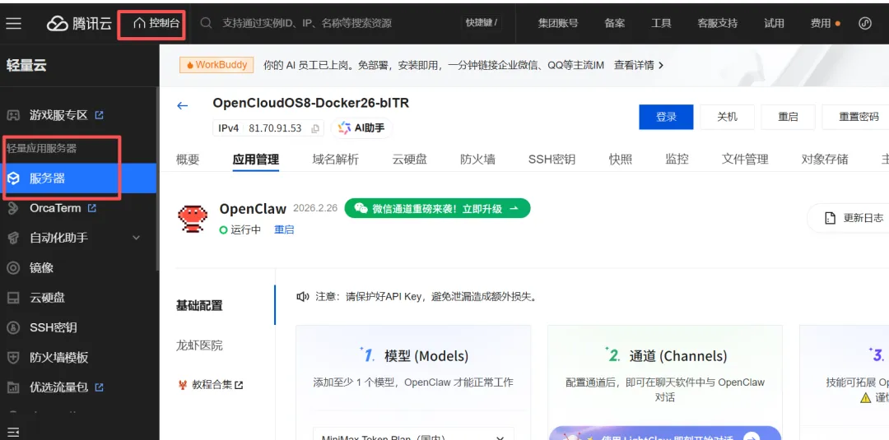Open the 备案 menu

point(615,23)
